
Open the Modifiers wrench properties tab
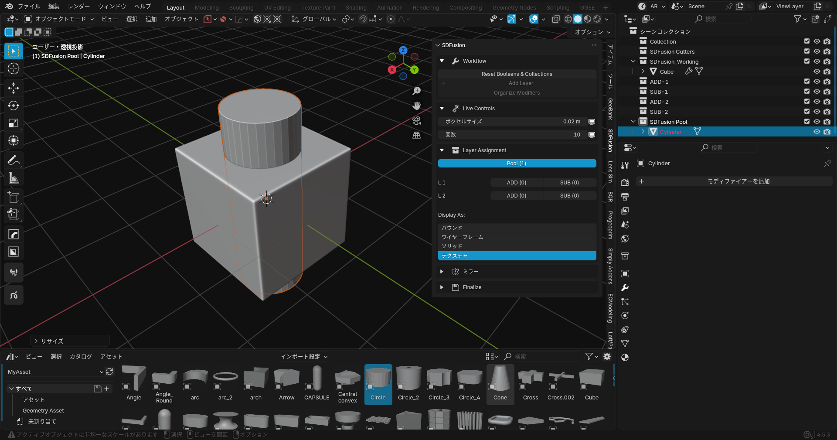pyautogui.click(x=625, y=287)
